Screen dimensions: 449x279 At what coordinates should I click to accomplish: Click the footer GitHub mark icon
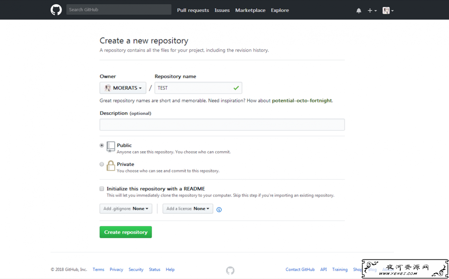[x=230, y=270]
